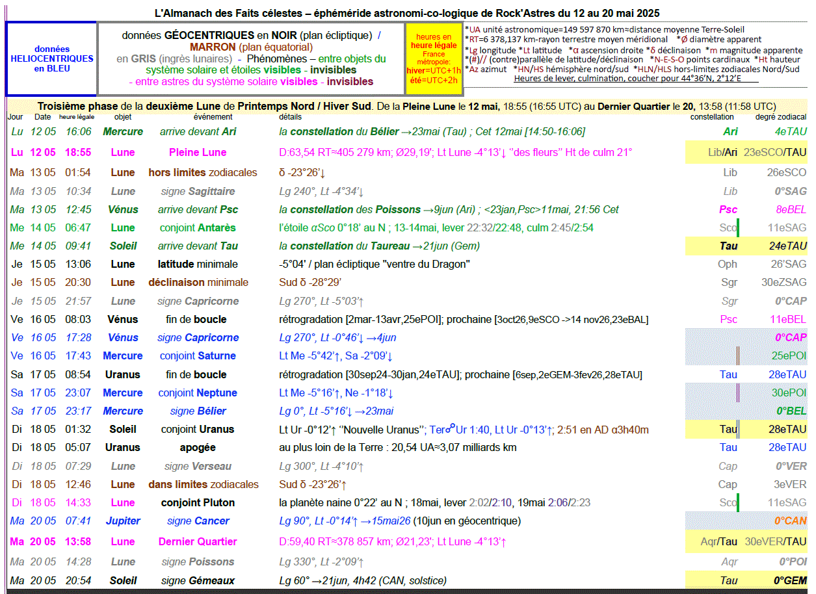Image resolution: width=816 pixels, height=594 pixels.
Task: Select the "16:06" time
Action: click(x=79, y=131)
